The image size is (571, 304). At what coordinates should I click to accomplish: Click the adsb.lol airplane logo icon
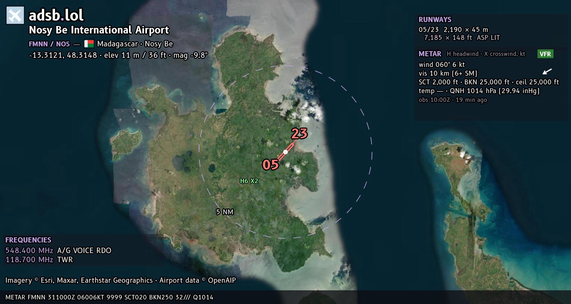(15, 15)
